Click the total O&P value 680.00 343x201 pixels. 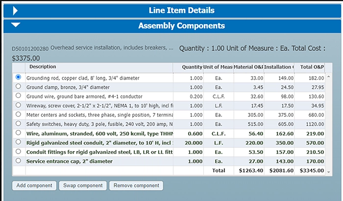pos(316,115)
